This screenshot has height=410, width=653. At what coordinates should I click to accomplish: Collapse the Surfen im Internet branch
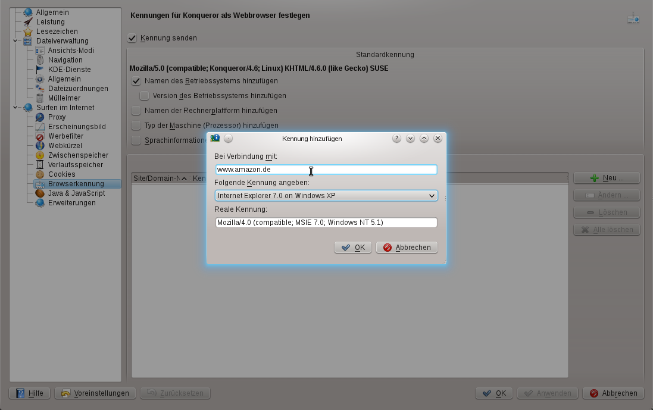[15, 108]
